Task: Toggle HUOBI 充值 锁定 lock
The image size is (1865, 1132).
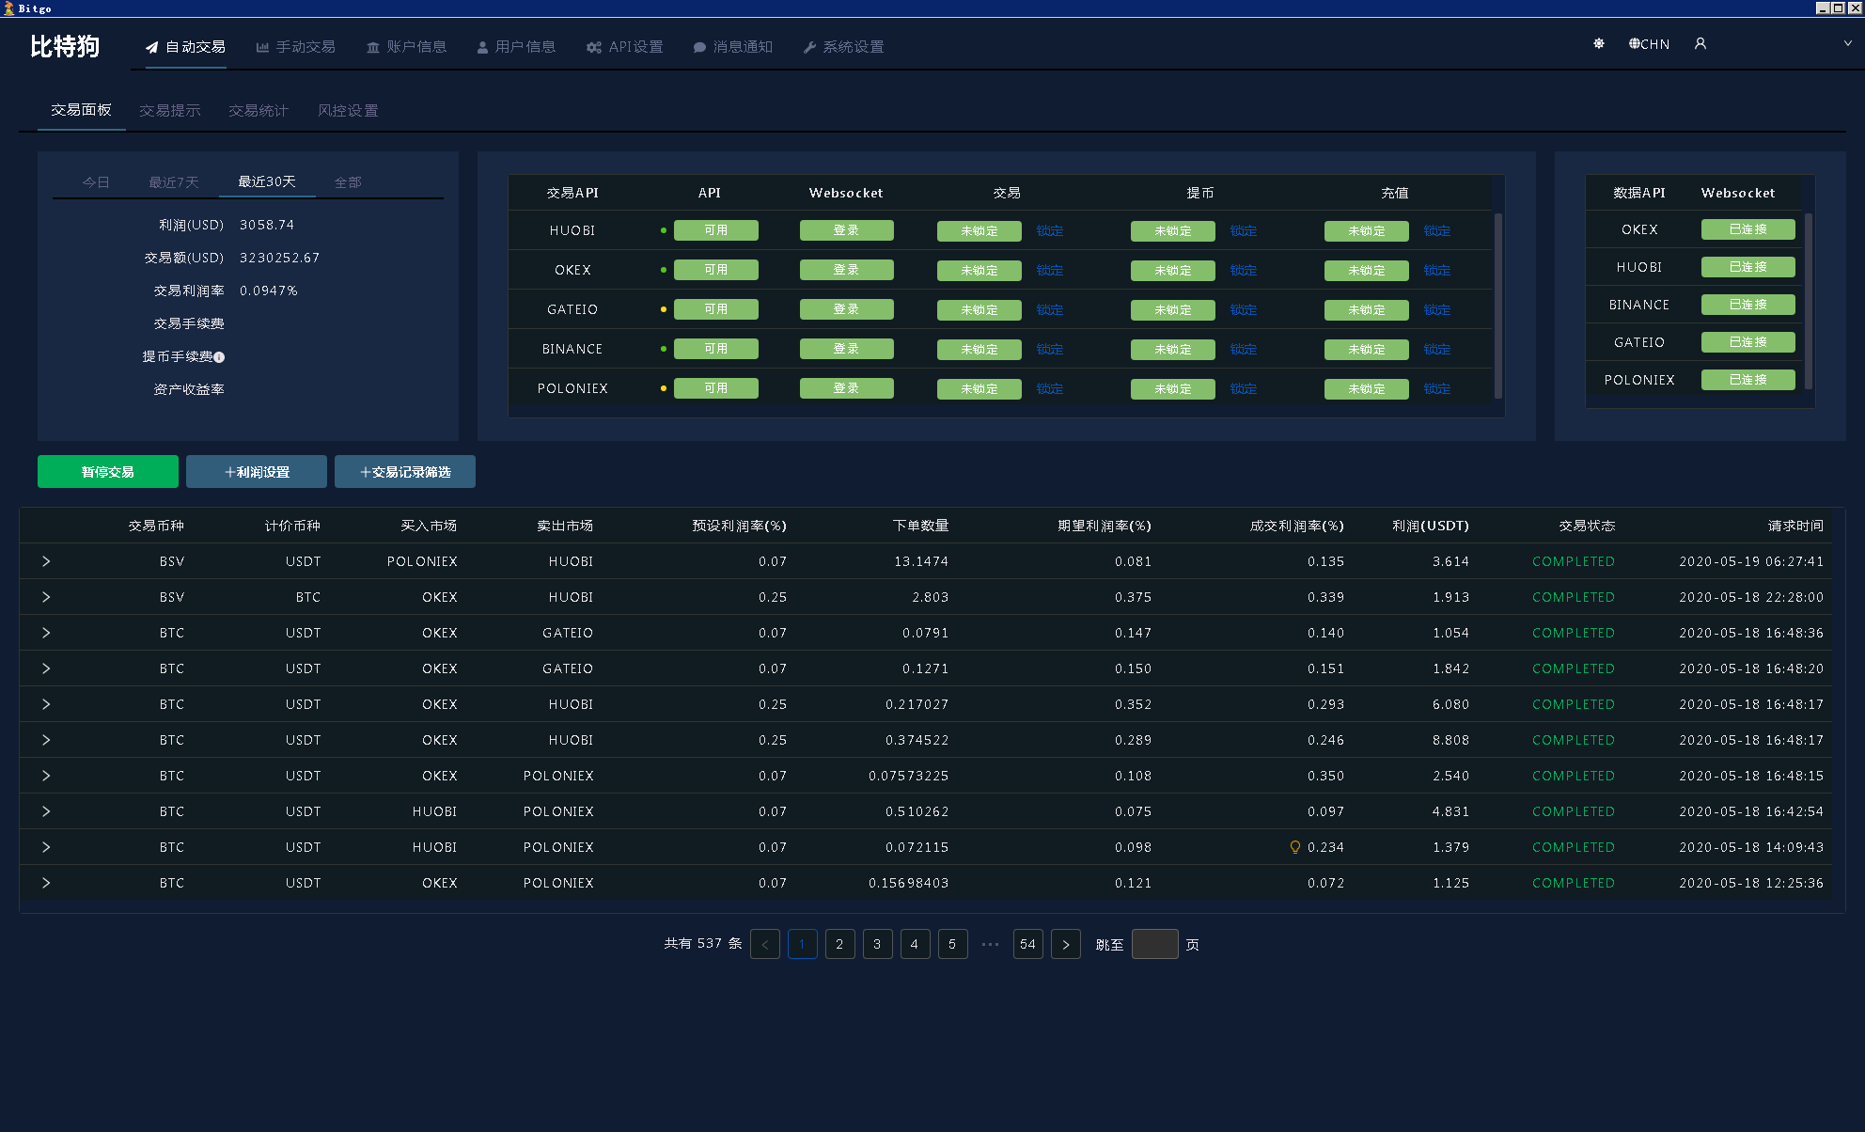Action: pyautogui.click(x=1437, y=231)
